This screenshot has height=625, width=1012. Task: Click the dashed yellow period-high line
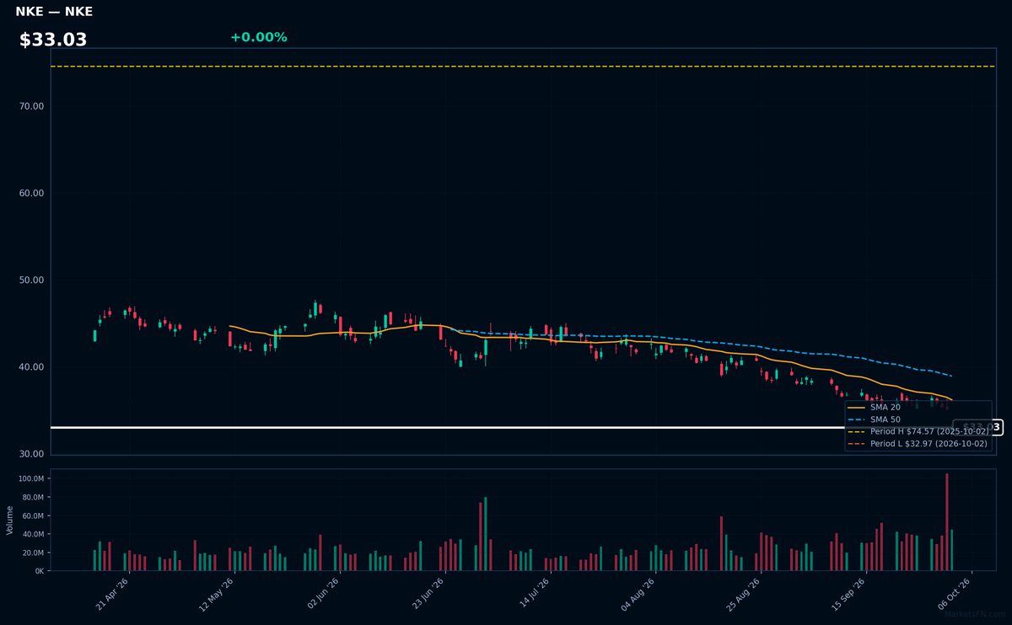(x=523, y=67)
